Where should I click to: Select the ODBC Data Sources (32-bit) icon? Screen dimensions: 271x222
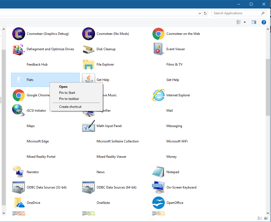(18, 187)
